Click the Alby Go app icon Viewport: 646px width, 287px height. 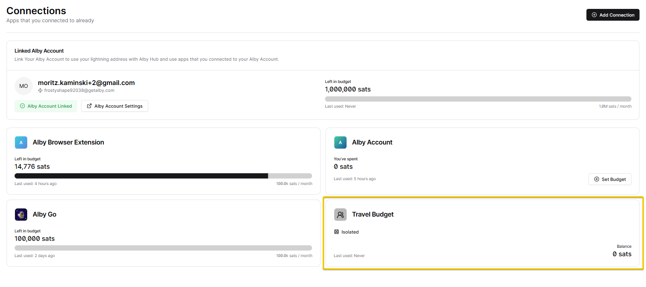tap(21, 215)
